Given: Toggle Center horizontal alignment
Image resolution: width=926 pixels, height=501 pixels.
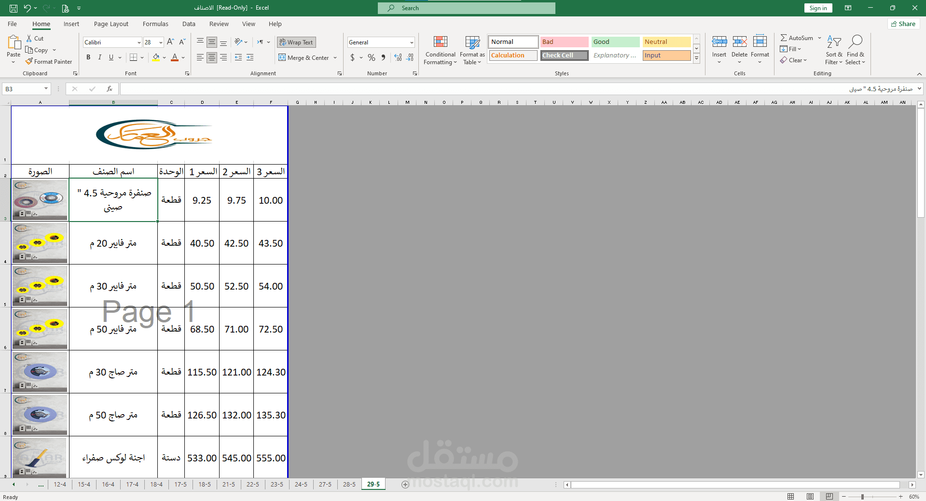Looking at the screenshot, I should click(x=212, y=57).
